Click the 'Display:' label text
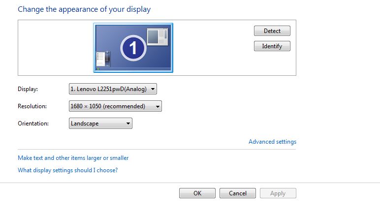The height and width of the screenshot is (217, 380). pos(28,89)
